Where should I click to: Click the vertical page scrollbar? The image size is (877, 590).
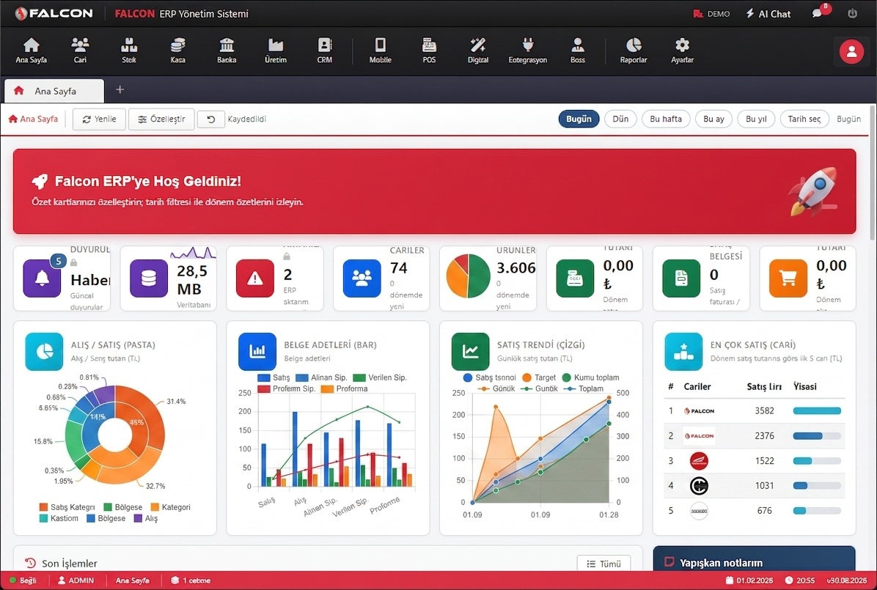tap(873, 174)
